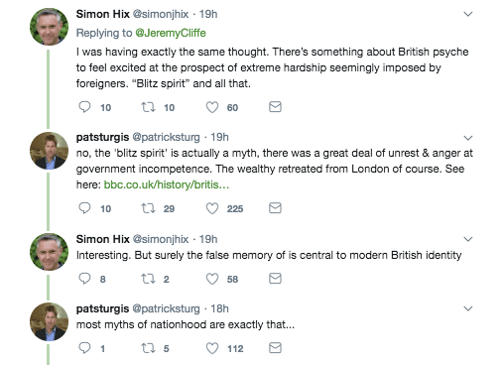Screen dimensions: 503x365
Task: Open @JeremyCliffe profile mention
Action: tap(171, 33)
